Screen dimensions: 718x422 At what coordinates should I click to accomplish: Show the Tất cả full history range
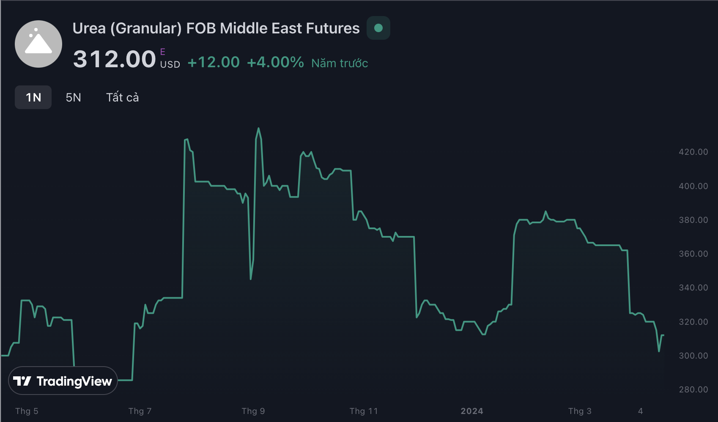[x=122, y=97]
